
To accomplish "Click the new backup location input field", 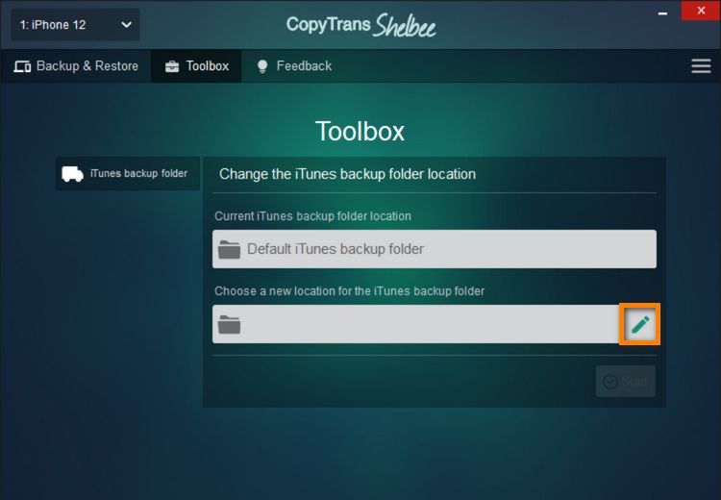I will (415, 324).
